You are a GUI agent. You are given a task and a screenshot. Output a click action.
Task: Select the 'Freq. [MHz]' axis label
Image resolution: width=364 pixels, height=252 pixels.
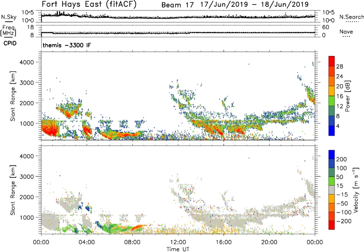(8, 30)
